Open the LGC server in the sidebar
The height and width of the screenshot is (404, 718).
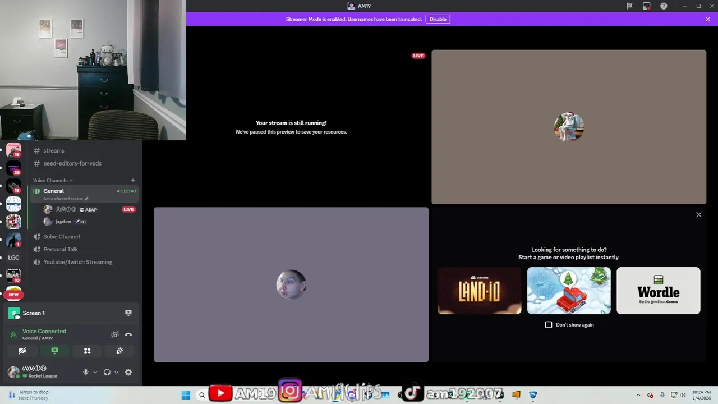click(x=13, y=258)
